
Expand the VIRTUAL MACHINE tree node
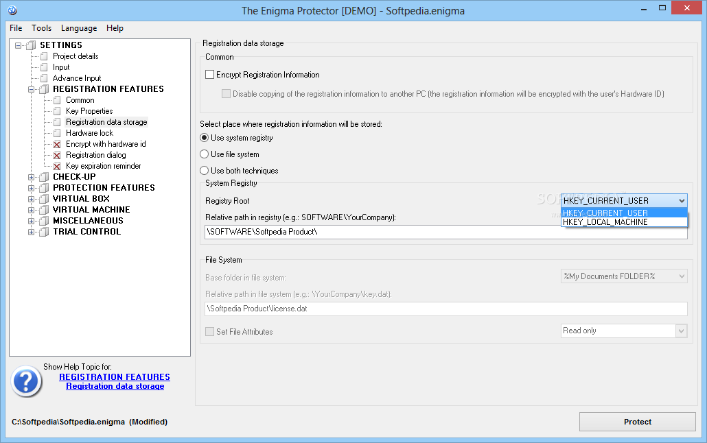point(31,210)
